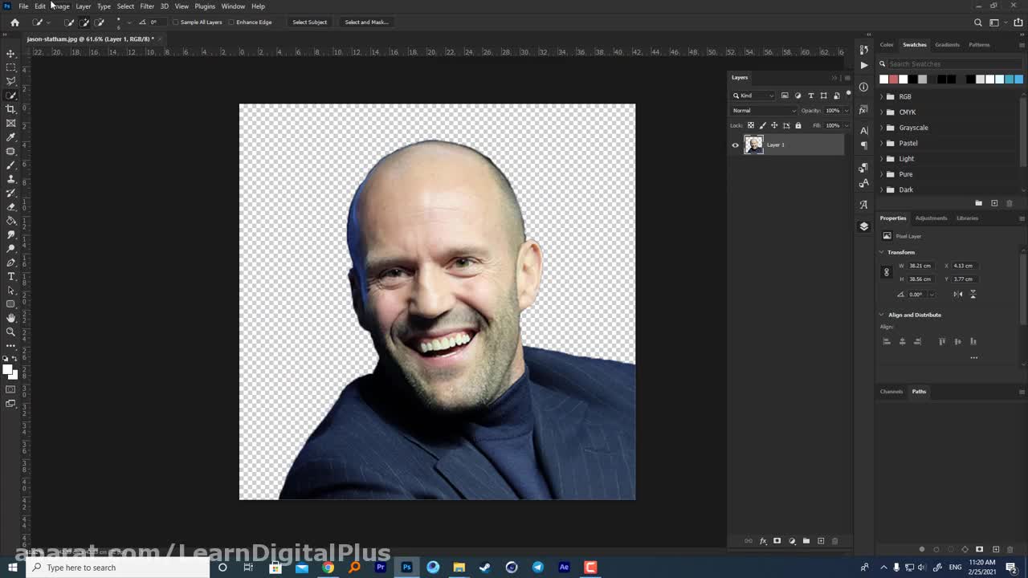Open the Normal blend mode dropdown
Viewport: 1028px width, 578px height.
[x=764, y=111]
